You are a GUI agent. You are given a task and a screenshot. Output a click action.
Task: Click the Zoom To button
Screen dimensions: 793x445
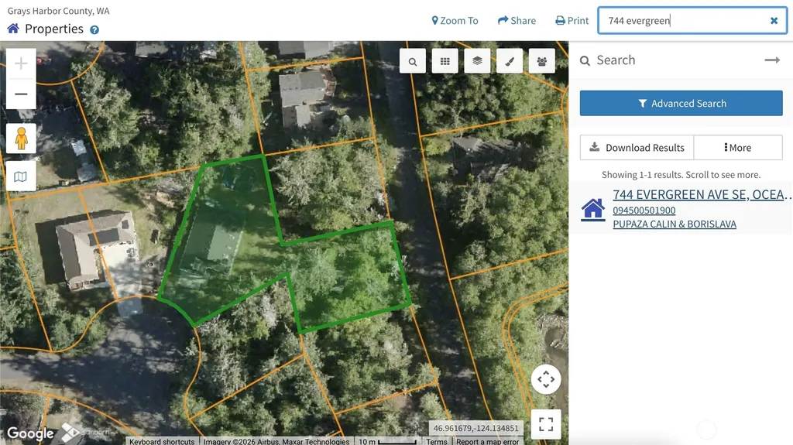click(x=455, y=21)
